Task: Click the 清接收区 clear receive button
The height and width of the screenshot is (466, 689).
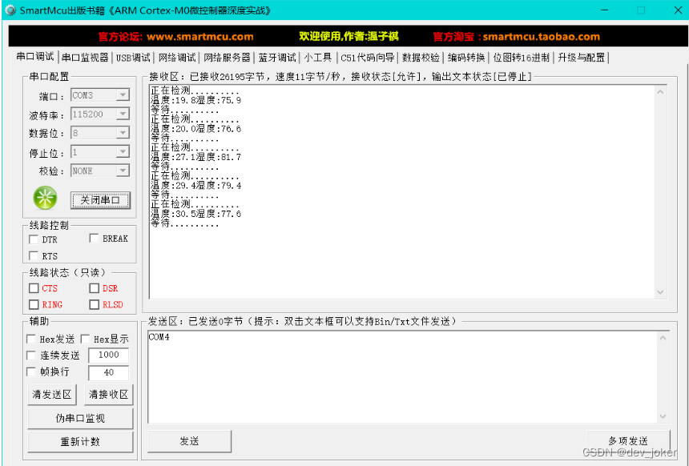Action: (x=108, y=395)
